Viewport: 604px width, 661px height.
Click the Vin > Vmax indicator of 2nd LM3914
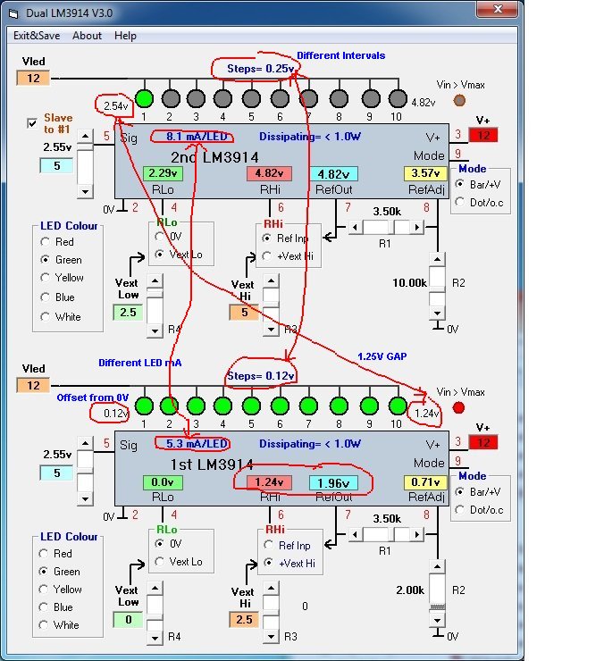coord(459,100)
